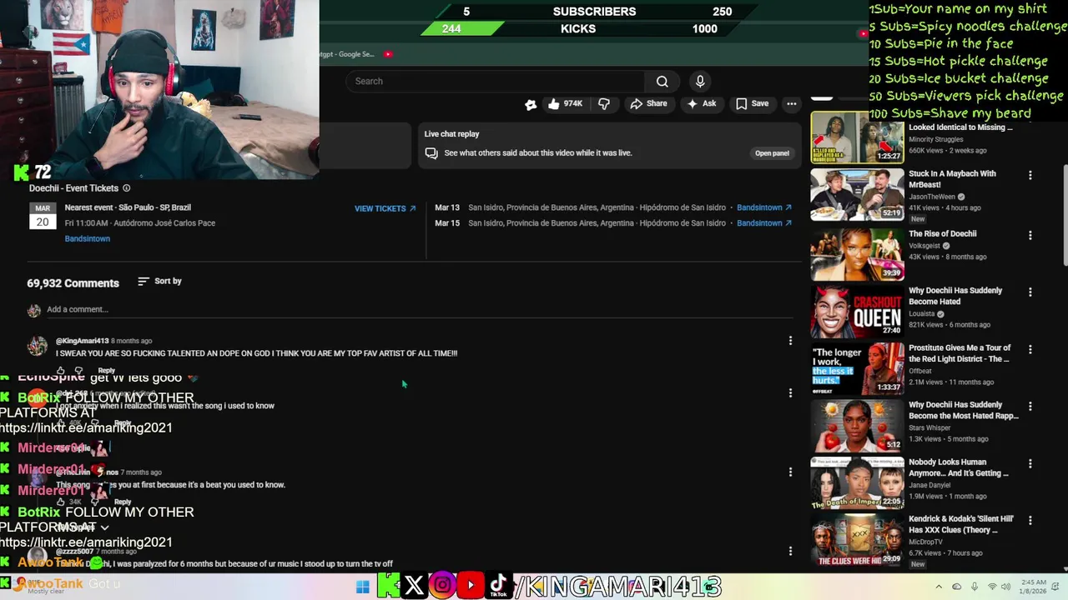
Task: Open the MrBeast Maybach video thumbnail
Action: (x=857, y=195)
